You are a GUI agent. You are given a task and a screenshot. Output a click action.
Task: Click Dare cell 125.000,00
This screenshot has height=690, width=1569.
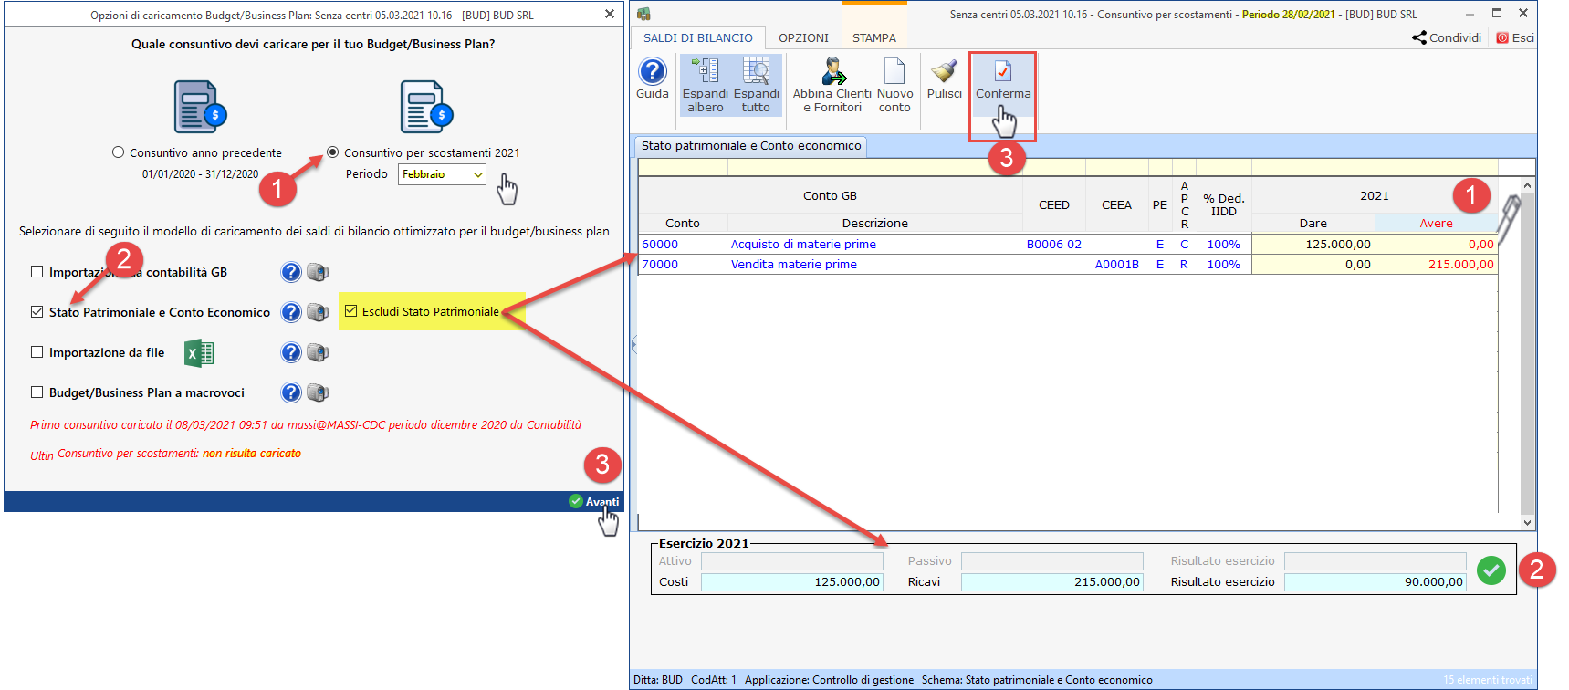pyautogui.click(x=1313, y=245)
